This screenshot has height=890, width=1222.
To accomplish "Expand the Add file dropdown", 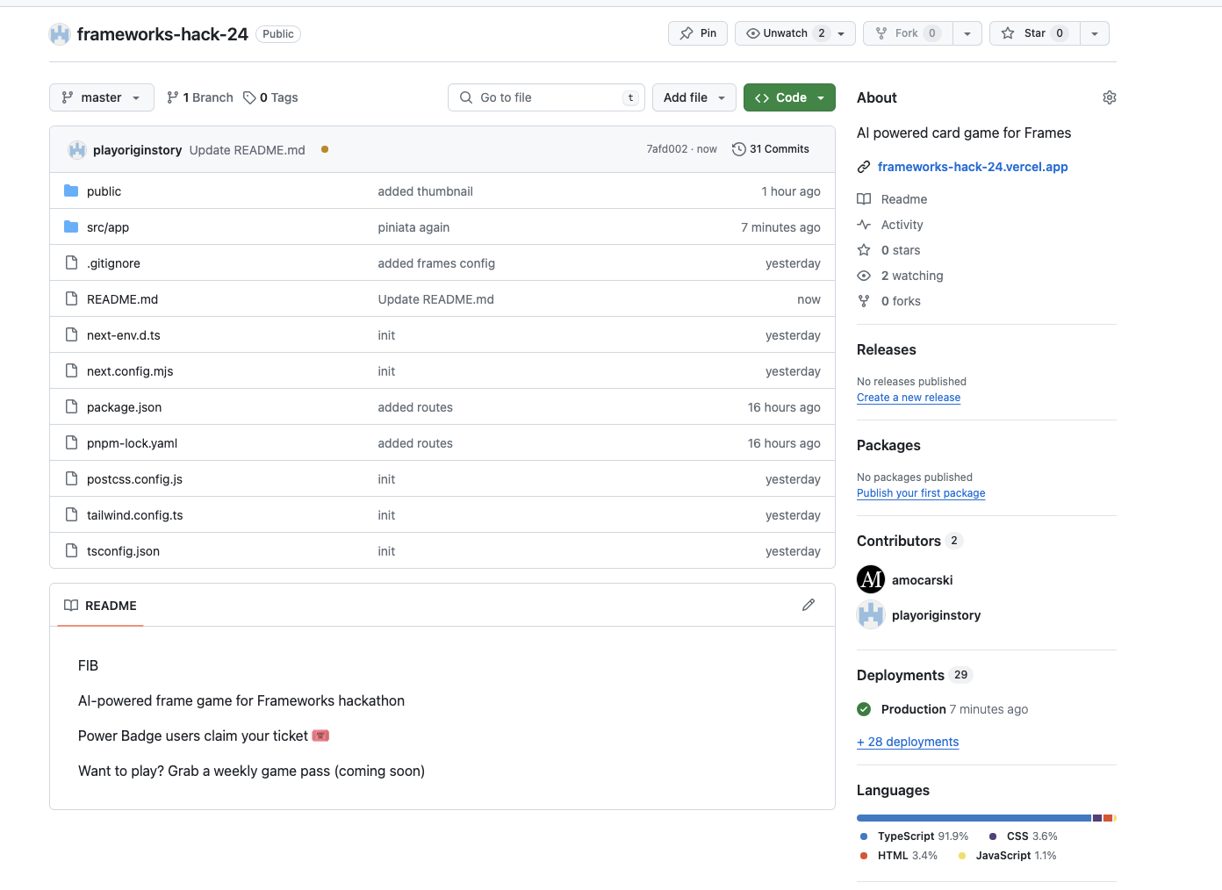I will (x=694, y=97).
